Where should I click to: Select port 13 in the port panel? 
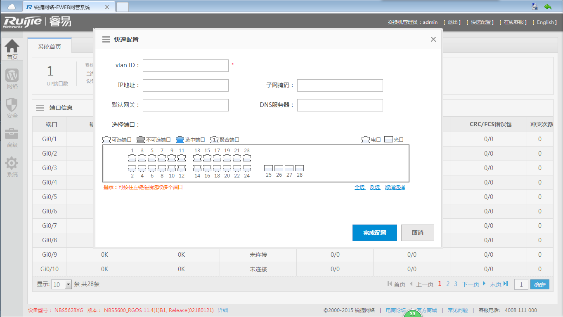197,158
